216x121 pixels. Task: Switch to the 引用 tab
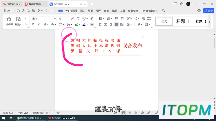coord(99,11)
